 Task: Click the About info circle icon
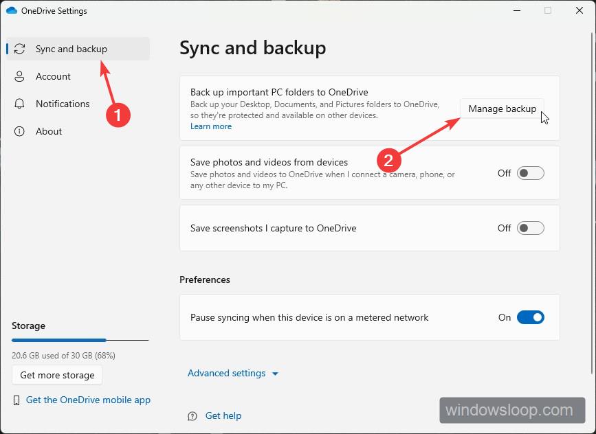[x=20, y=131]
